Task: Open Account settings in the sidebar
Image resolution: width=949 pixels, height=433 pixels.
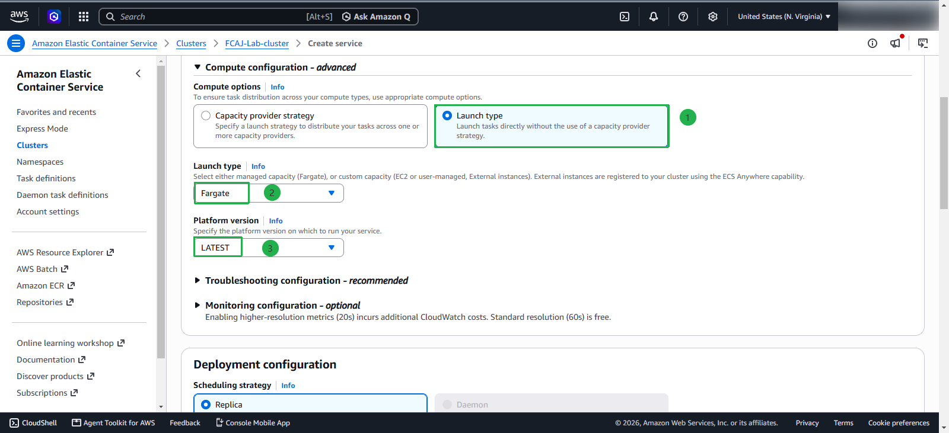Action: click(47, 211)
